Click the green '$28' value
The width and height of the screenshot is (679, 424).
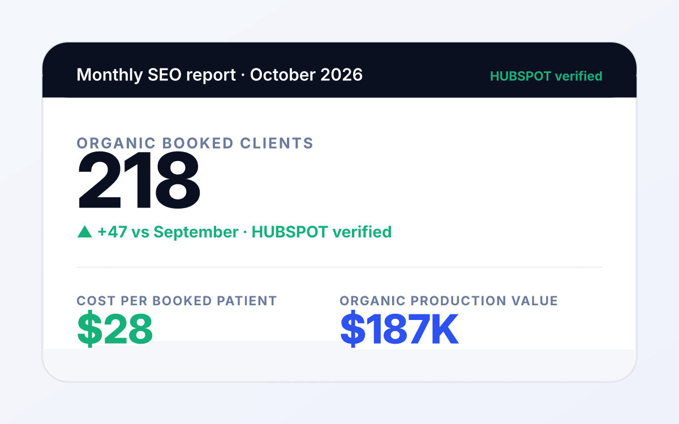coord(115,329)
